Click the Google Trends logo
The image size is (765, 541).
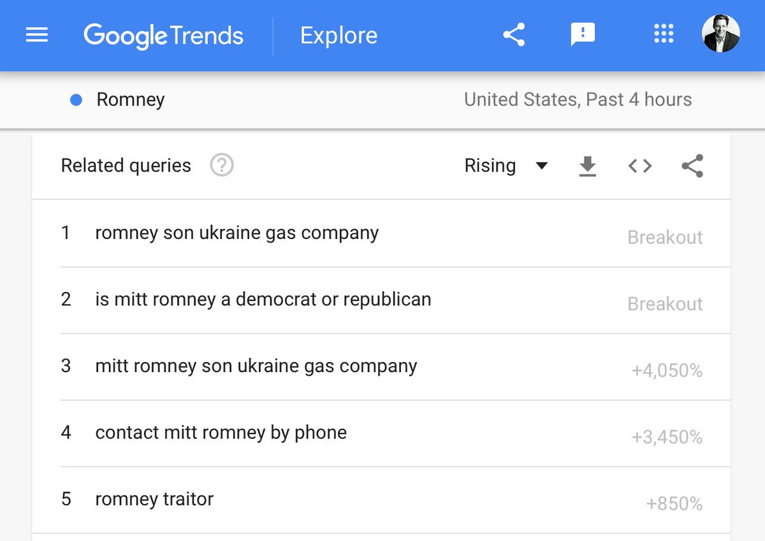point(163,36)
